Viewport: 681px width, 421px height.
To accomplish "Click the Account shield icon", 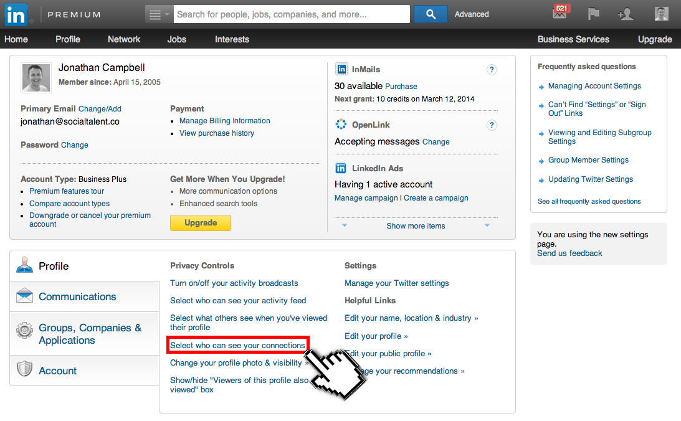I will tap(25, 369).
